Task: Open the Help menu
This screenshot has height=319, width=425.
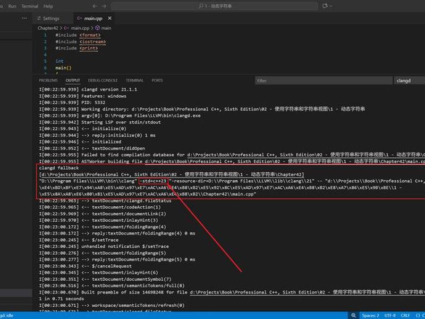Action: pos(48,6)
